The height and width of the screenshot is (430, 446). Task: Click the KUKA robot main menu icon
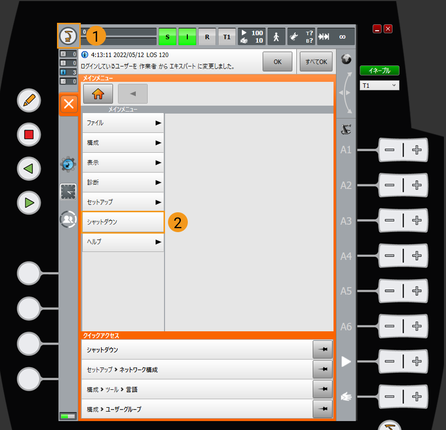coord(68,36)
